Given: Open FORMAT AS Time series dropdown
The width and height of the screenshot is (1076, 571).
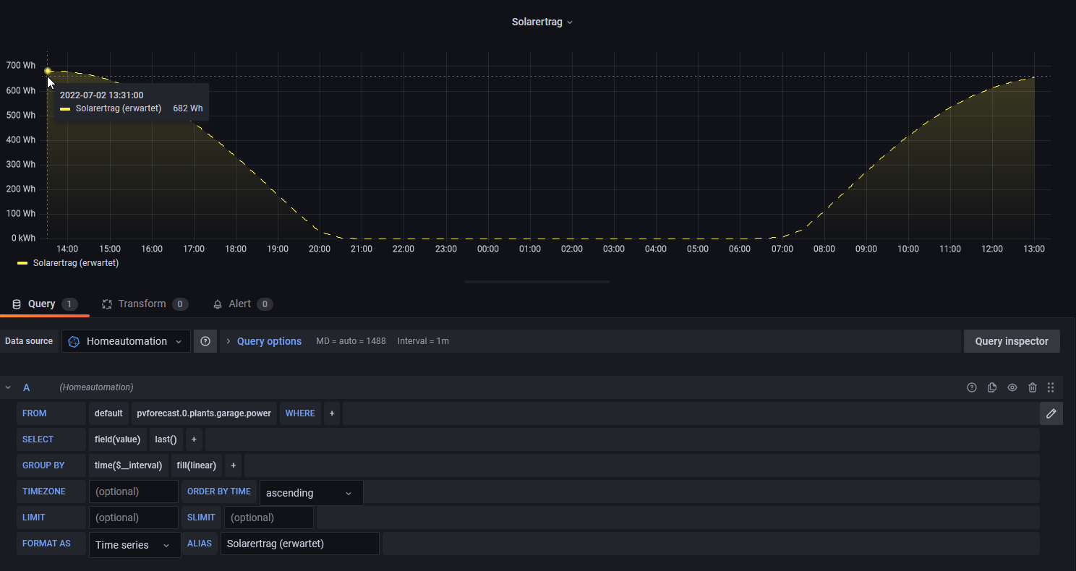Looking at the screenshot, I should click(135, 545).
